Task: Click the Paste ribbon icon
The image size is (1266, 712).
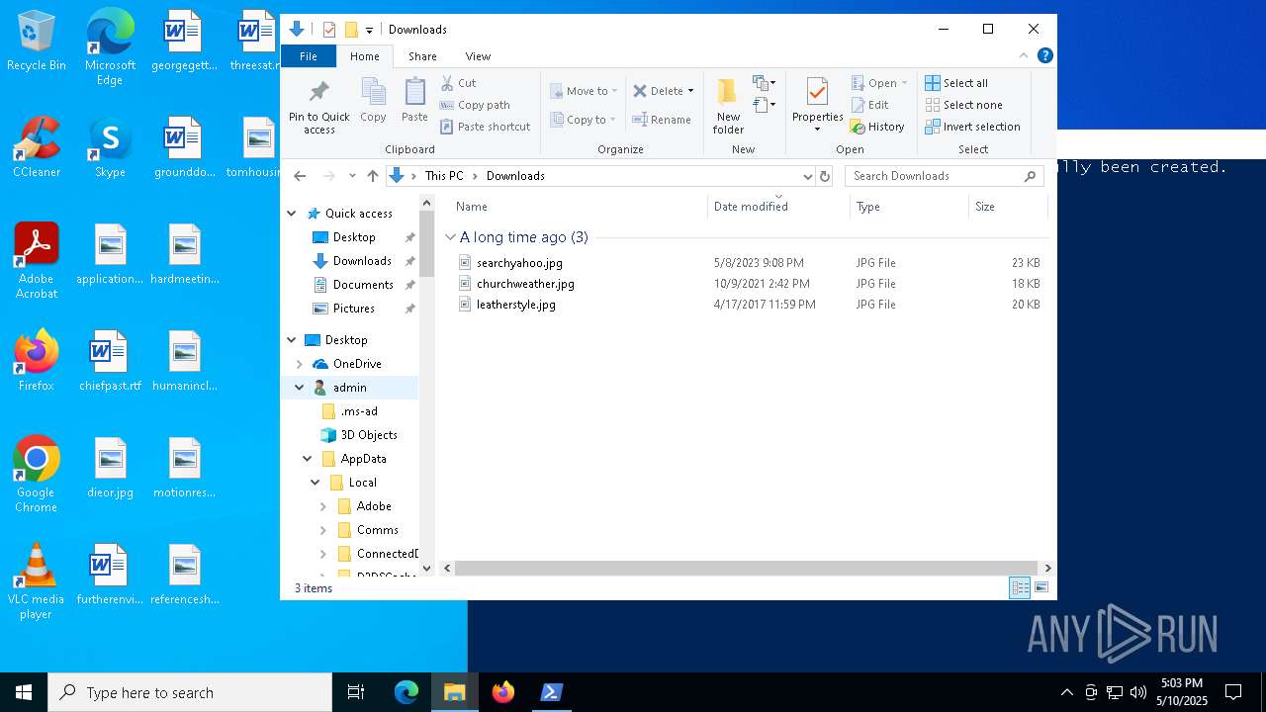Action: point(414,101)
